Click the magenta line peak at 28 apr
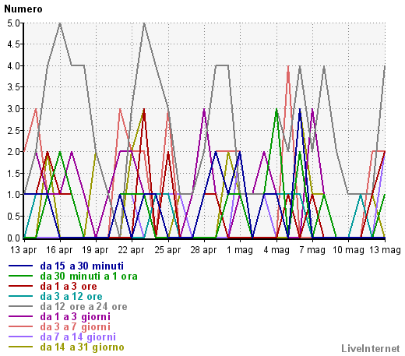 (x=204, y=109)
